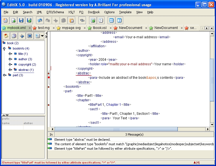The image size is (216, 166).
Task: Expand the abstrac (1) tree node
Action: click(10, 70)
